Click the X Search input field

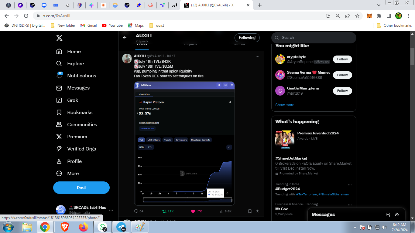[x=316, y=38]
